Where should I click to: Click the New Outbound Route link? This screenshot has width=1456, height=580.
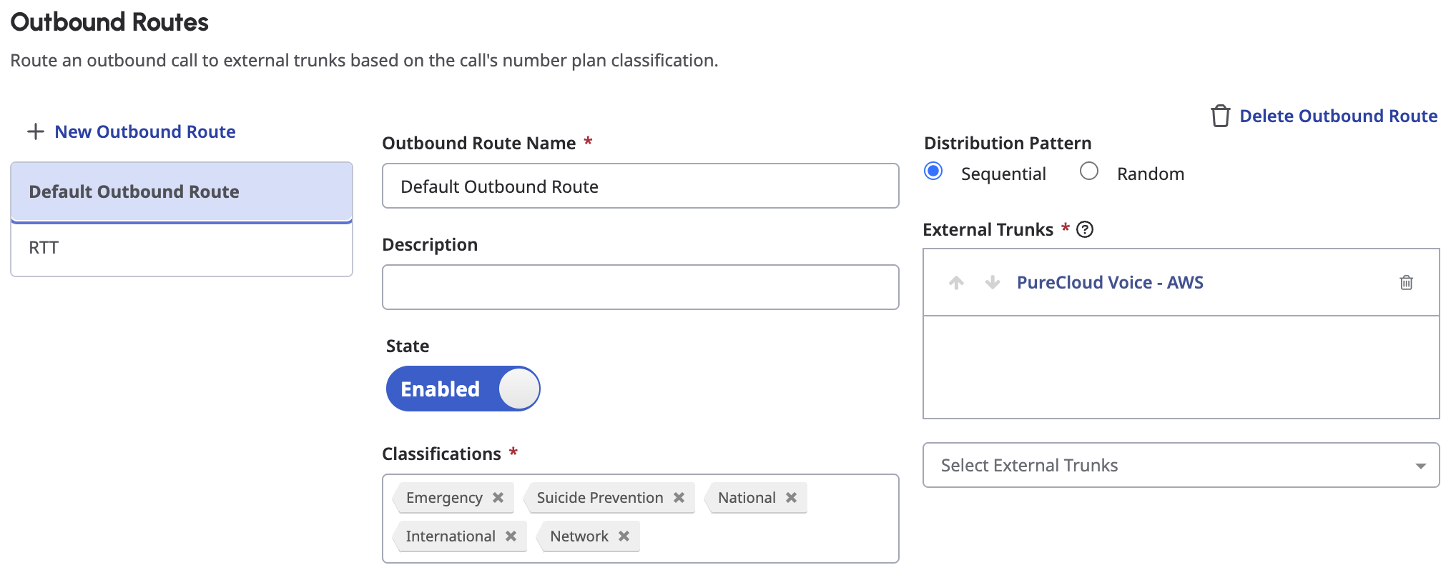[145, 132]
